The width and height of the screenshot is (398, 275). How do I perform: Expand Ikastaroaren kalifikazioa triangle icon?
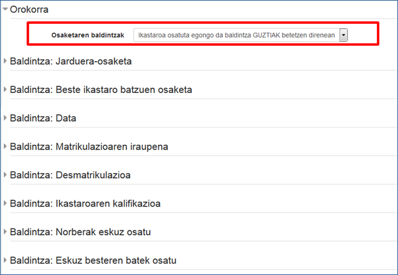click(x=5, y=203)
